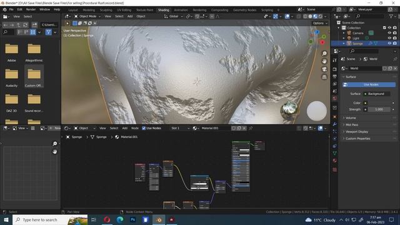400x225 pixels.
Task: Disable Camera in renders via camera icon
Action: pyautogui.click(x=395, y=33)
